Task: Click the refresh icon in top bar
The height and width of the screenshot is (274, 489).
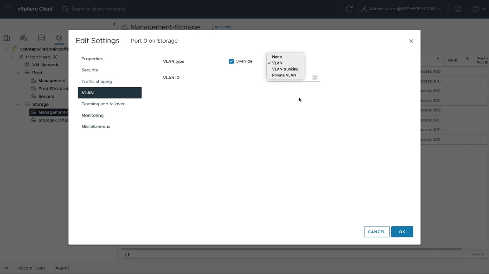Action: click(x=349, y=9)
